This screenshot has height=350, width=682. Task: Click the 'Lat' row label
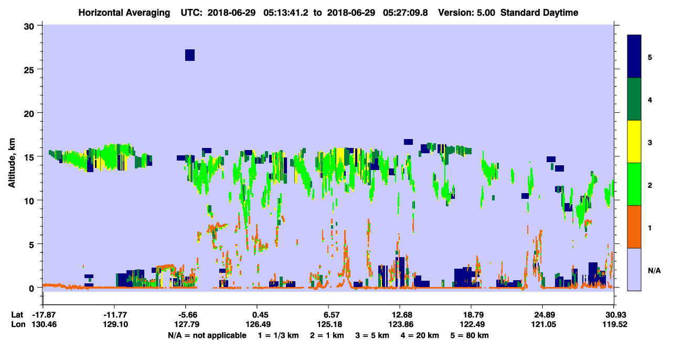[17, 315]
